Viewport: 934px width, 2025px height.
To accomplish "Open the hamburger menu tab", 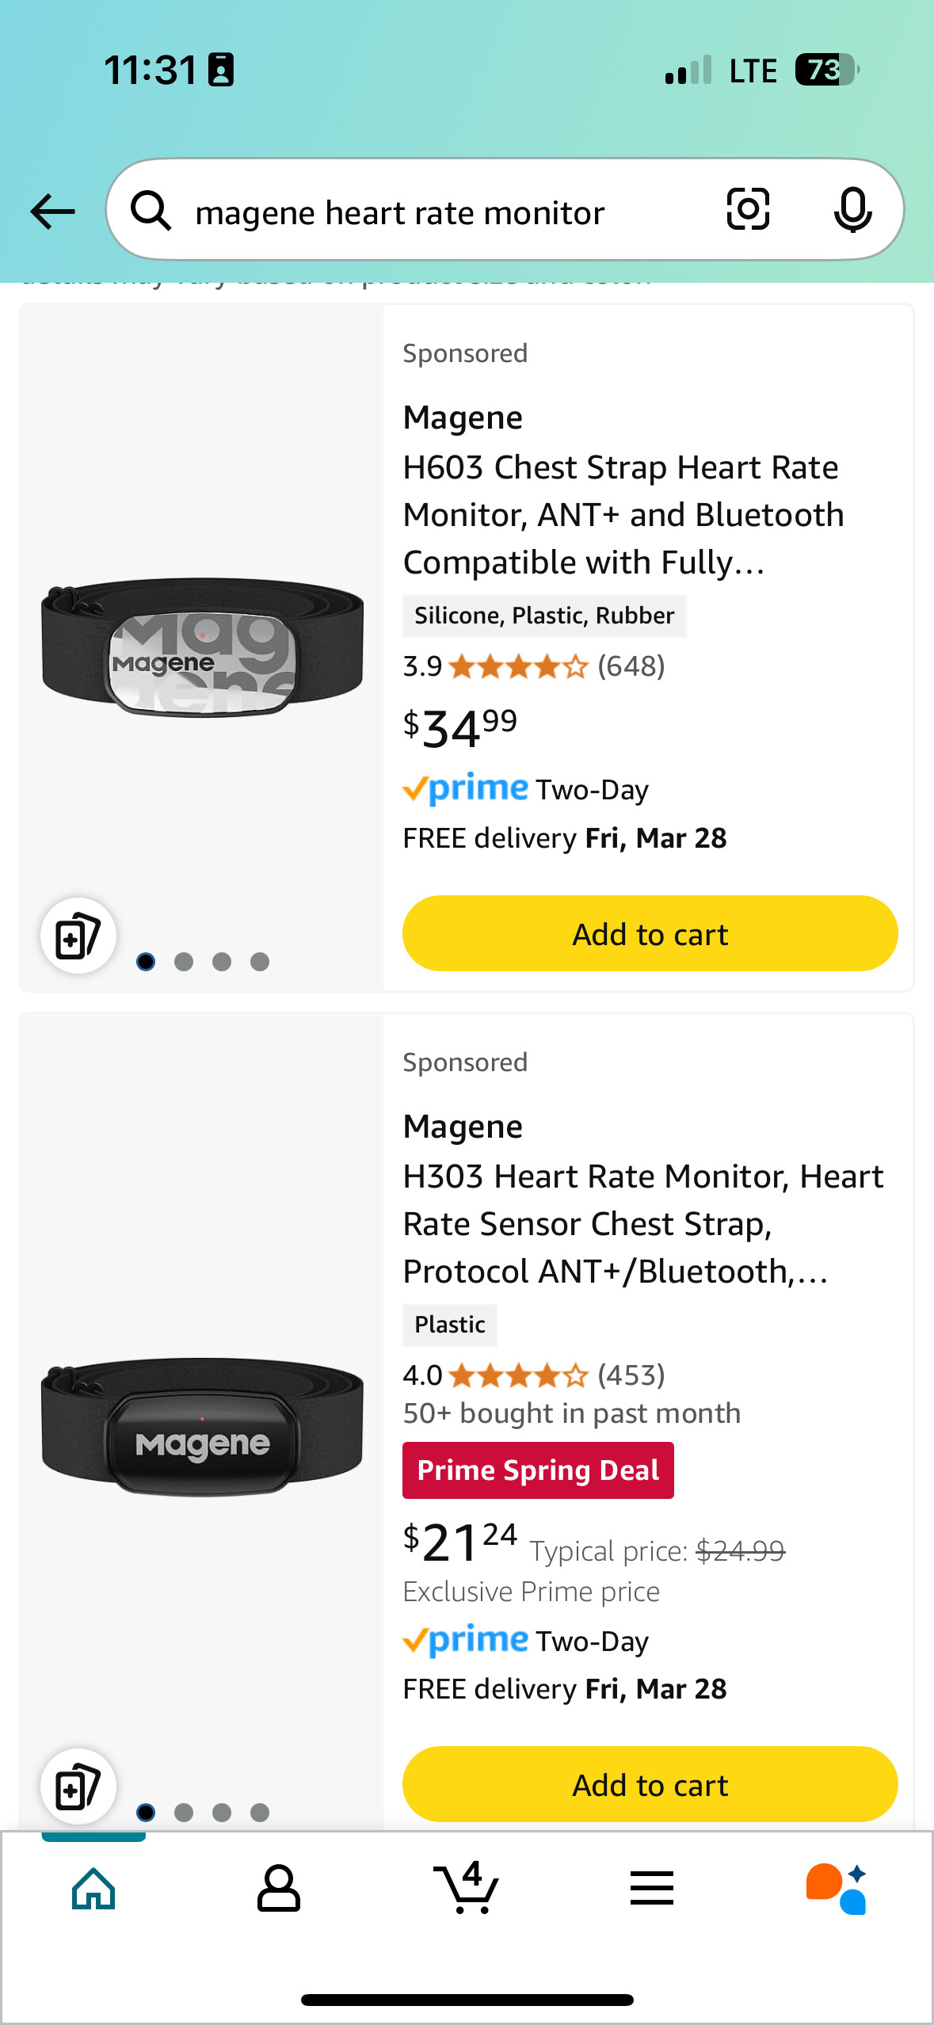I will point(651,1889).
